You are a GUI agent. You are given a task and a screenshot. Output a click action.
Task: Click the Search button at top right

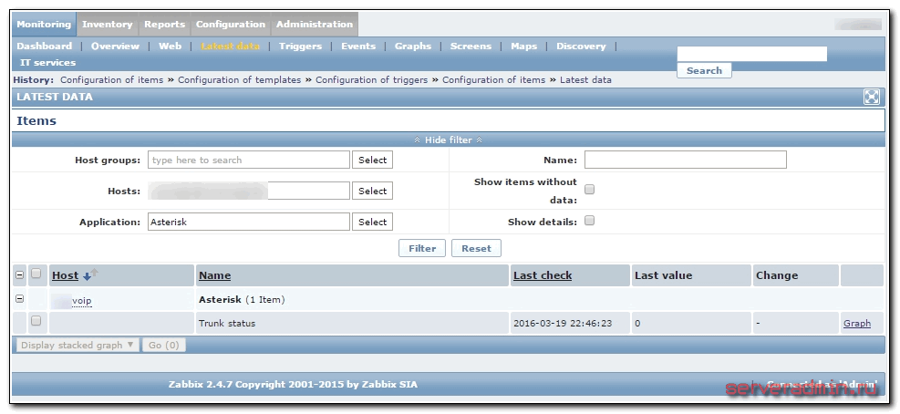click(x=704, y=70)
